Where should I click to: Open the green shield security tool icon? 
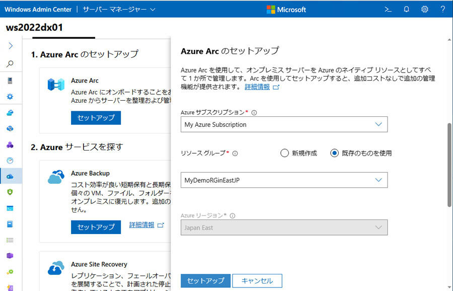pos(10,192)
